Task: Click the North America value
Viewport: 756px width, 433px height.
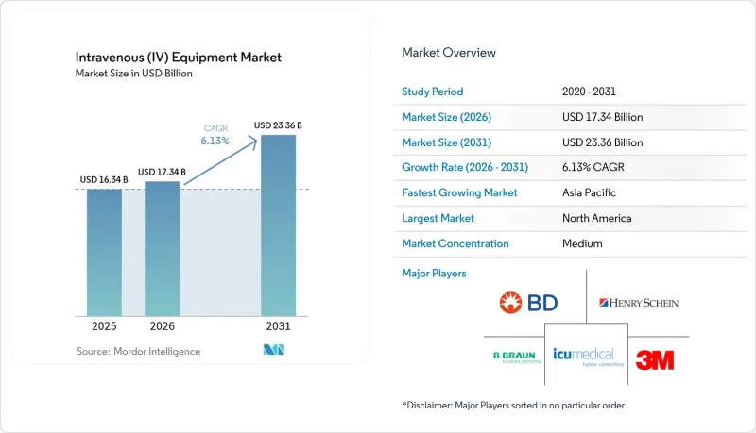Action: 596,219
